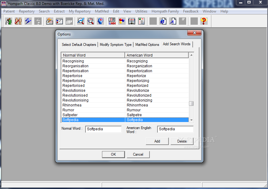
Task: Open the Internet Explorer document icon
Action: coord(163,21)
